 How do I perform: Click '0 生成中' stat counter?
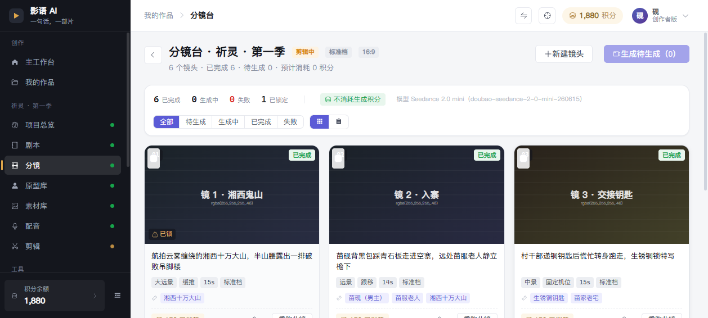tap(205, 99)
